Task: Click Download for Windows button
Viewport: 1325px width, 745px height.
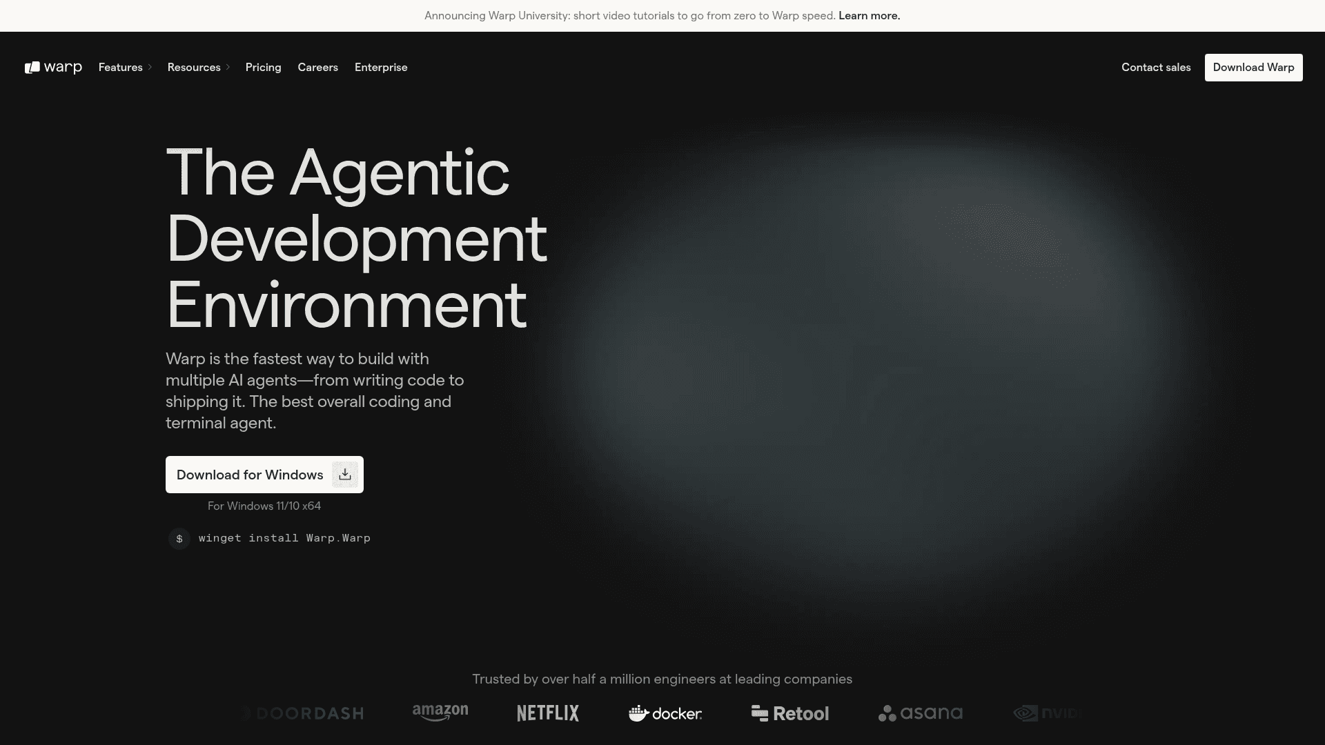Action: (x=264, y=475)
